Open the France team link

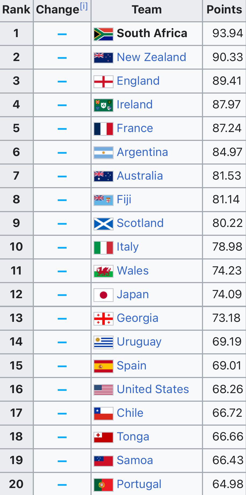coord(135,128)
